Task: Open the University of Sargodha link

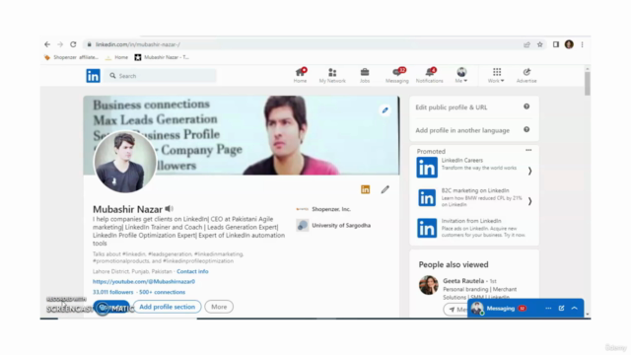Action: (333, 226)
